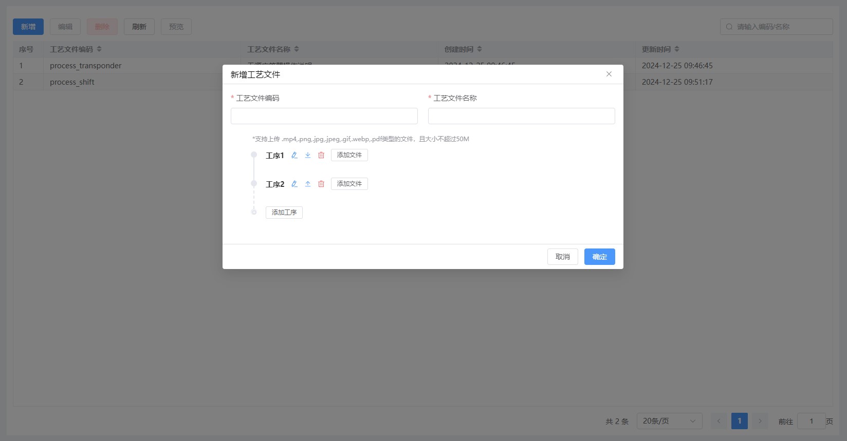Delete 工序1 using its trash icon
Image resolution: width=847 pixels, height=441 pixels.
[x=321, y=155]
